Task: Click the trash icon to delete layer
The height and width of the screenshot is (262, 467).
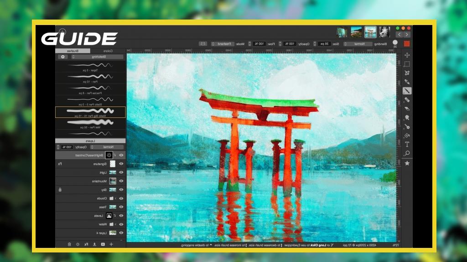Action: point(69,244)
